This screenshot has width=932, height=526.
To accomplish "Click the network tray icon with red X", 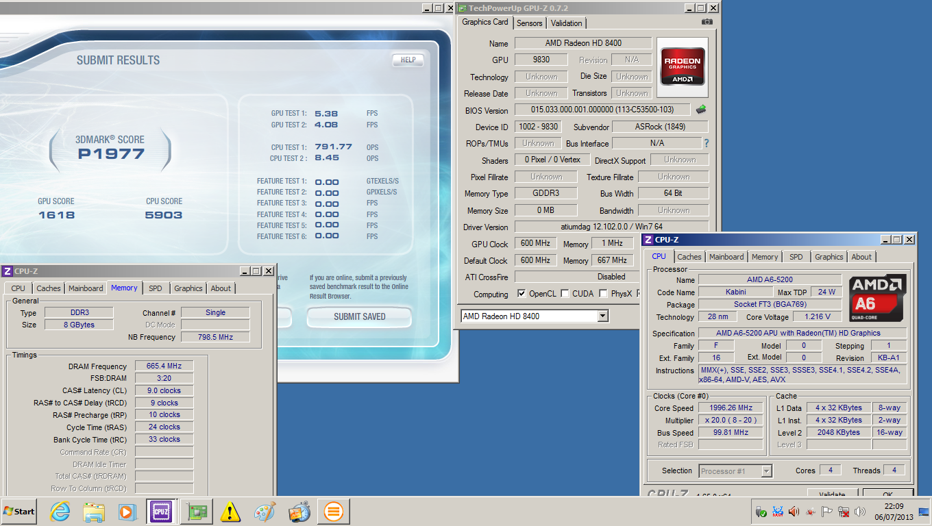I will 844,512.
